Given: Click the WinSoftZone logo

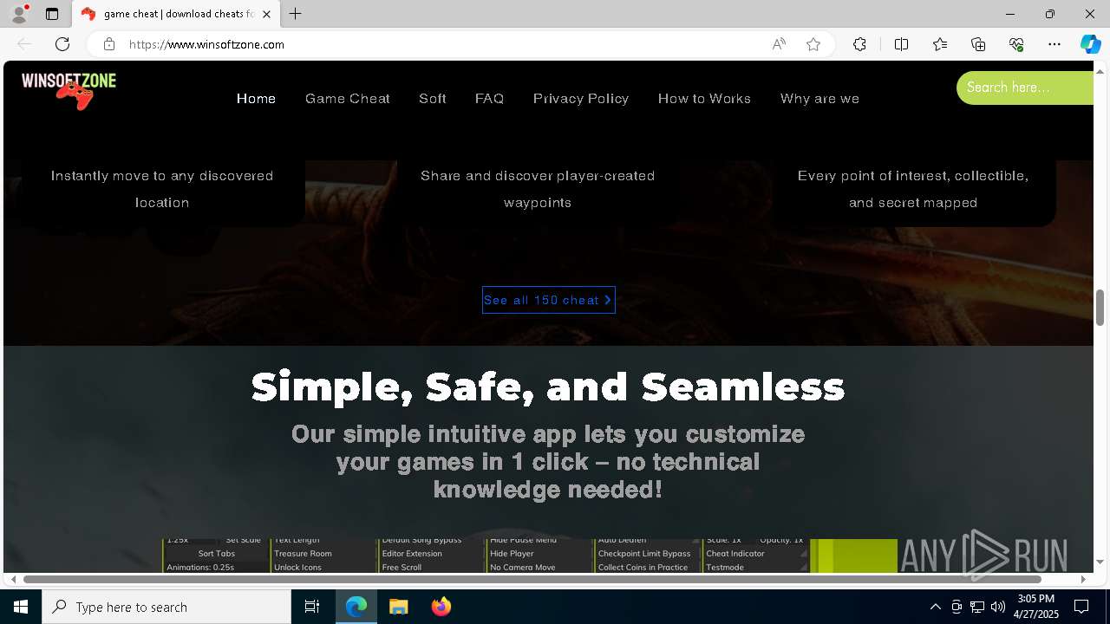Looking at the screenshot, I should (x=69, y=90).
